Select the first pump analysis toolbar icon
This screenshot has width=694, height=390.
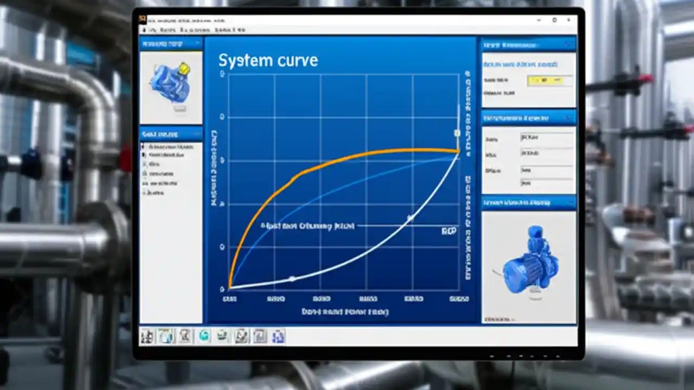click(146, 336)
